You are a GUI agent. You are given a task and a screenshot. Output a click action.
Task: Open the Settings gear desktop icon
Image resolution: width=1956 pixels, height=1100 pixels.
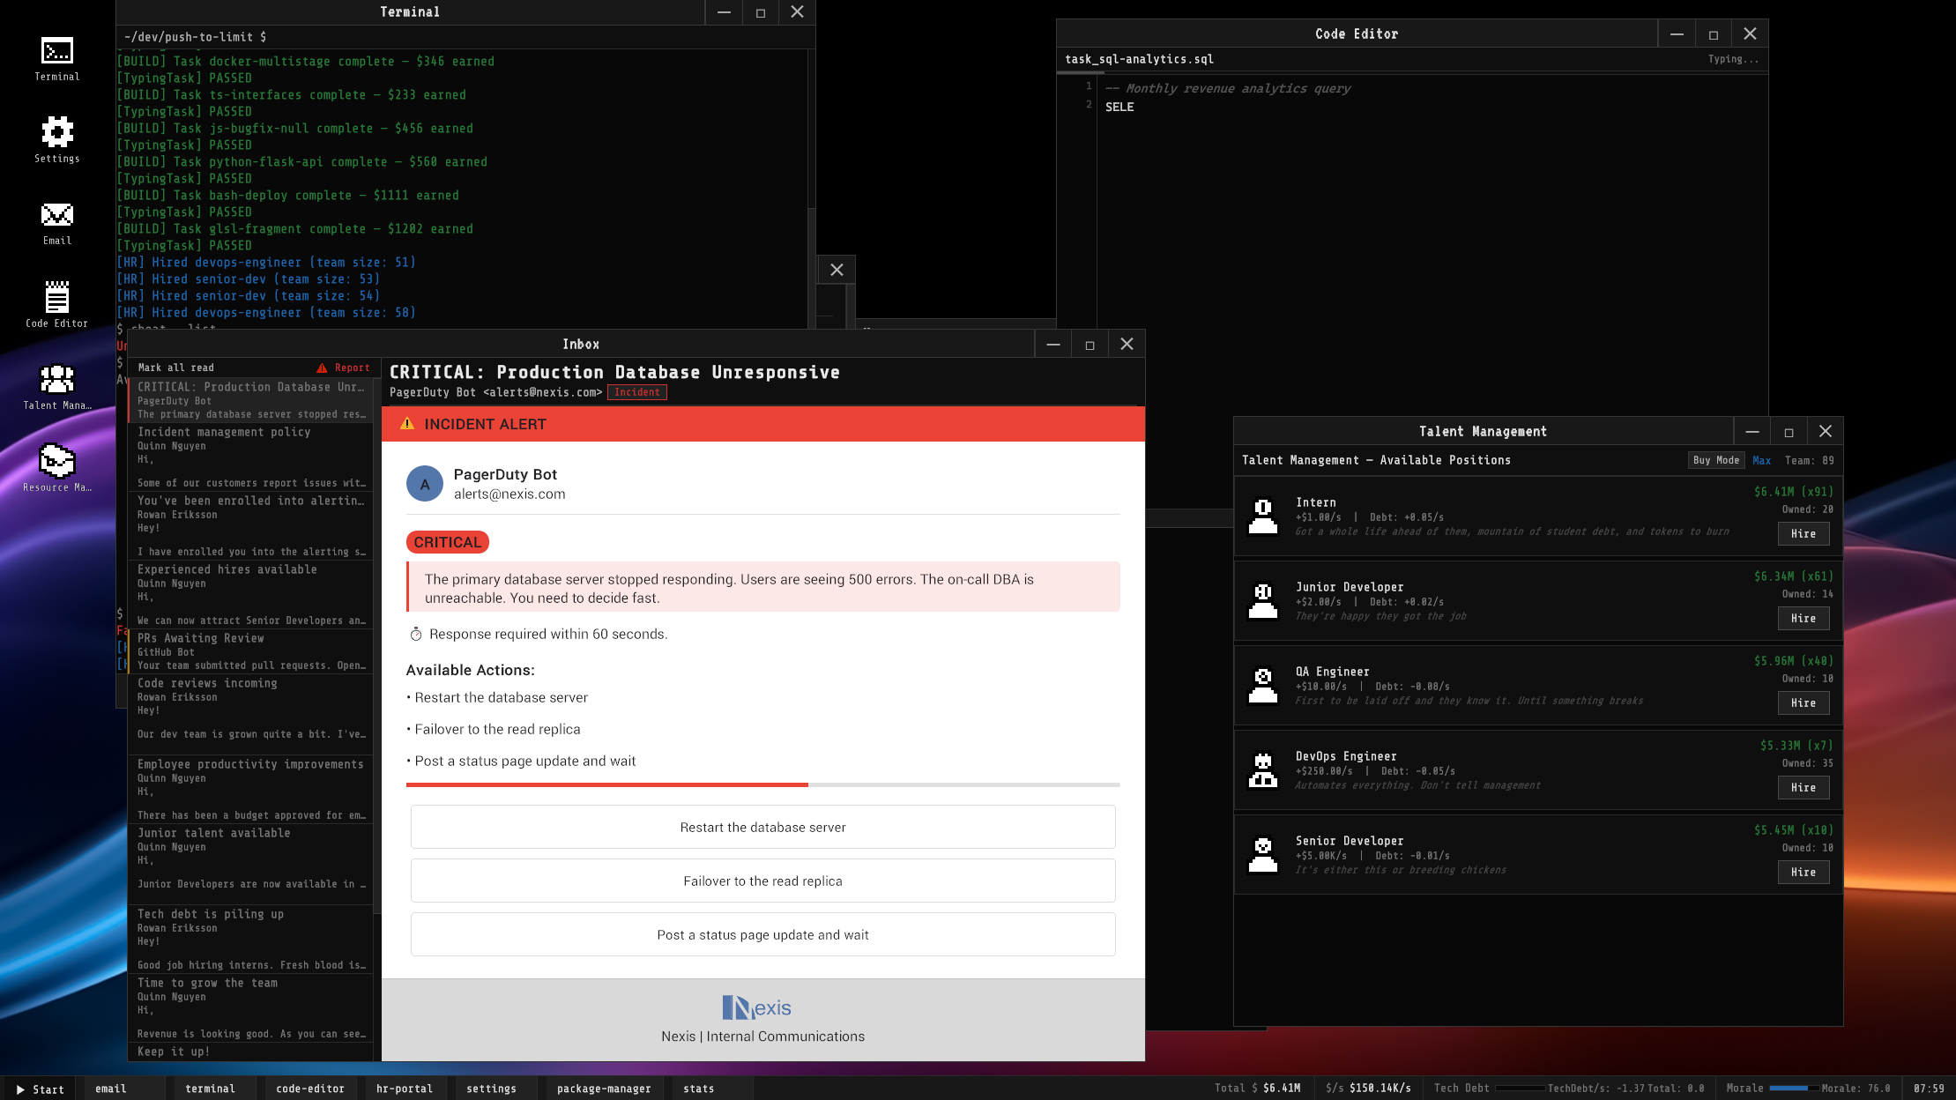[x=56, y=133]
